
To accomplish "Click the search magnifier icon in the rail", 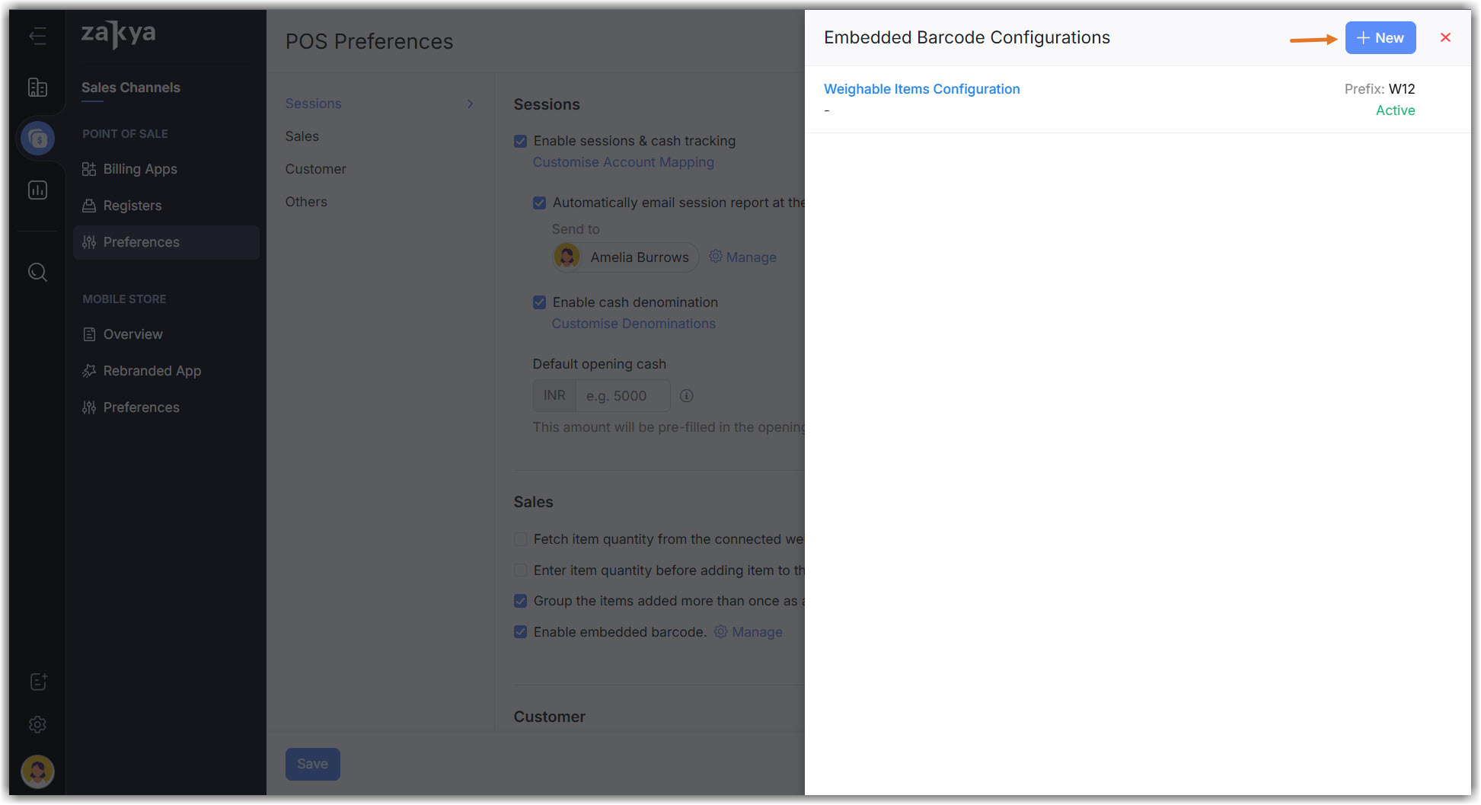I will 37,272.
